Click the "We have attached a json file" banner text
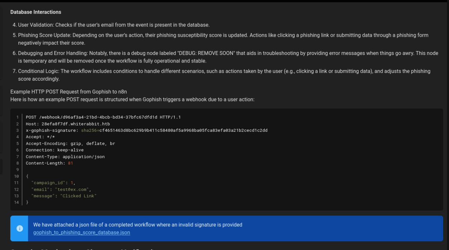The image size is (449, 250). point(137,225)
